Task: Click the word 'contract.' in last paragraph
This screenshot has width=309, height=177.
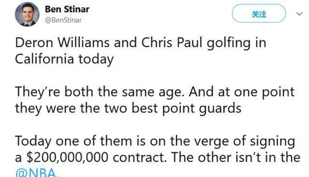Action: point(140,158)
